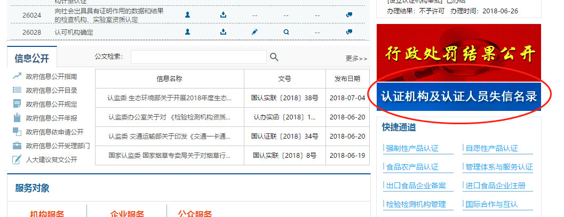The width and height of the screenshot is (564, 217).
Task: Click the briefcase icon beside 政府信息公开受理部门
Action: point(17,146)
